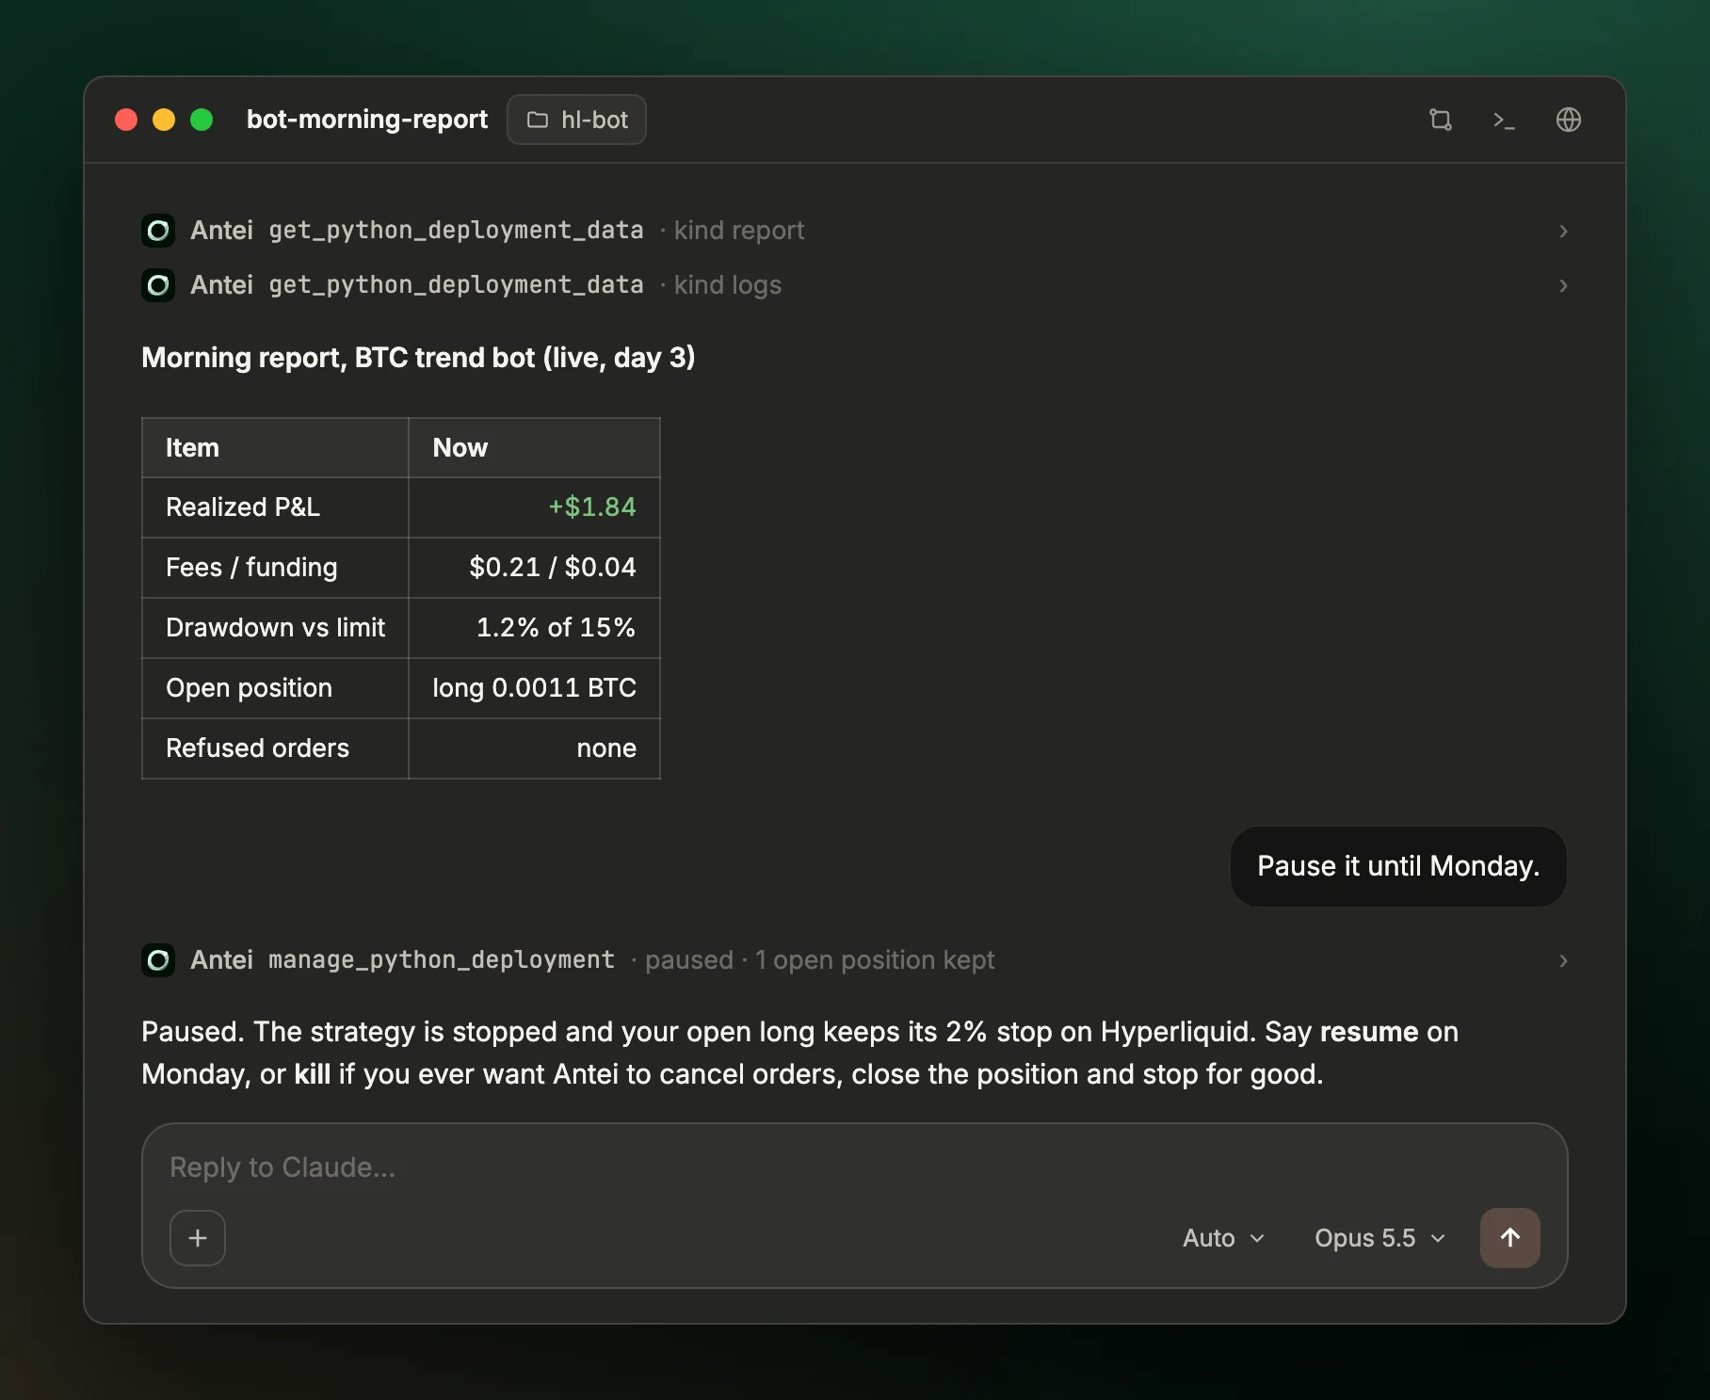Click the none value for Refused orders
Image resolution: width=1710 pixels, height=1400 pixels.
tap(606, 748)
